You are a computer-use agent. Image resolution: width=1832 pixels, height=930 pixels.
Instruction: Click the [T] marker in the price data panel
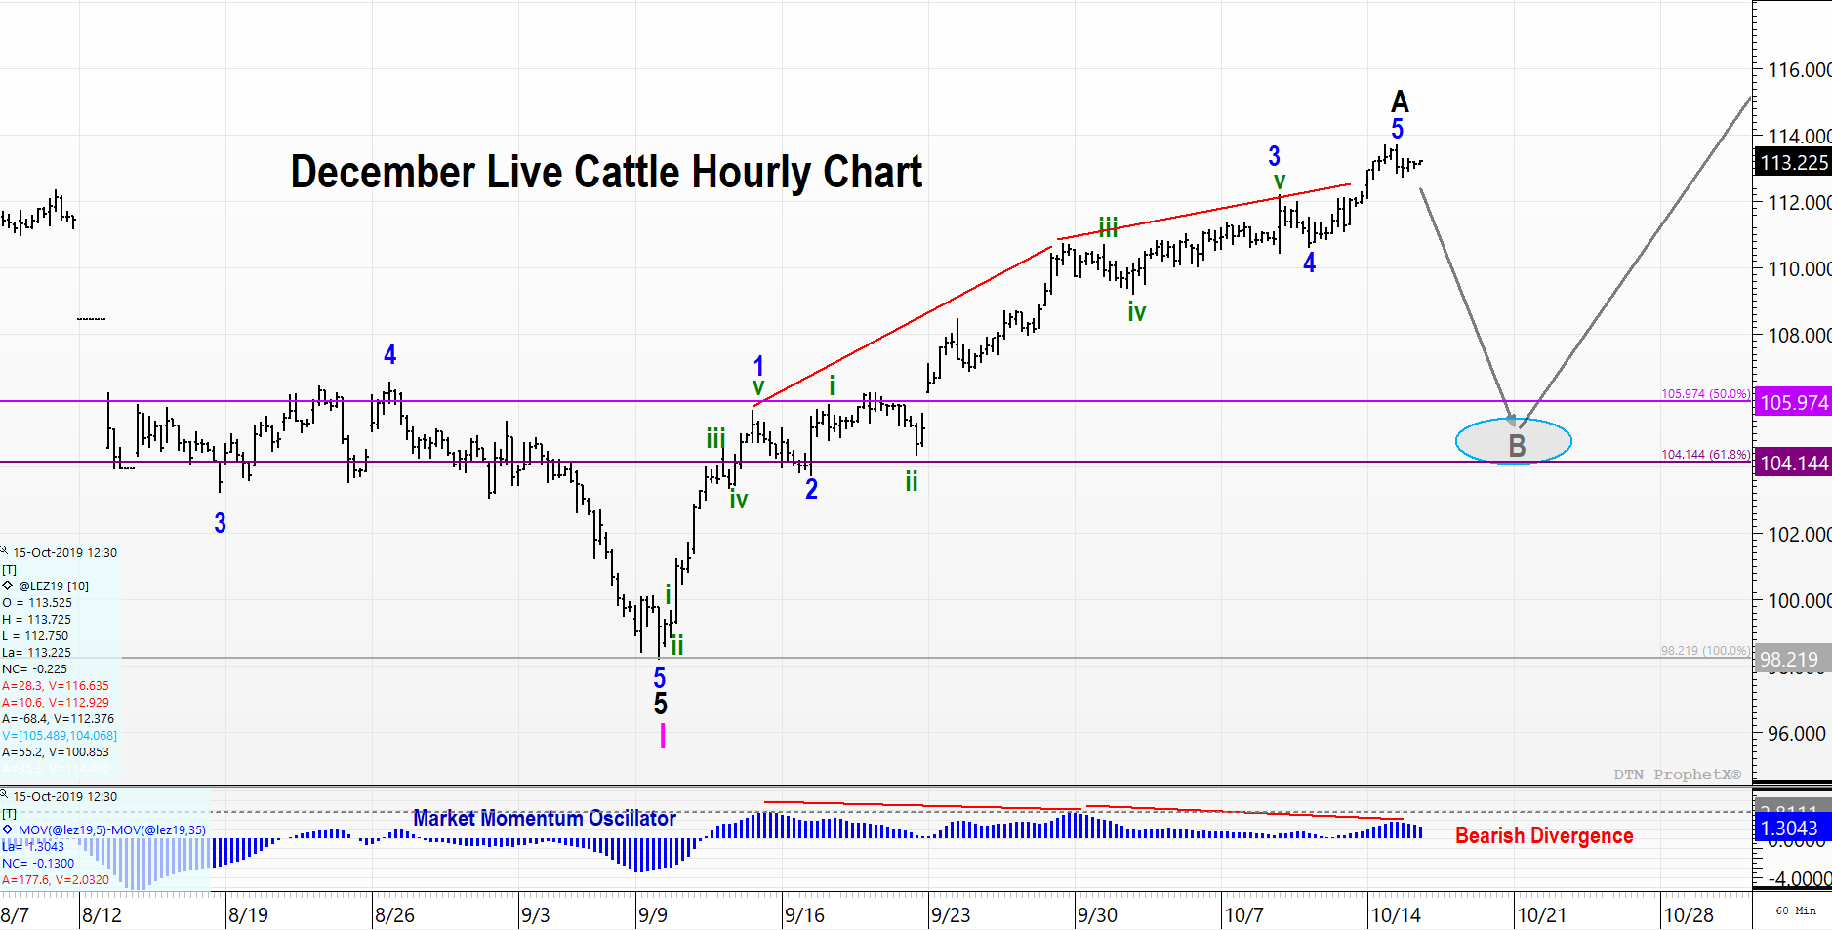tap(10, 569)
